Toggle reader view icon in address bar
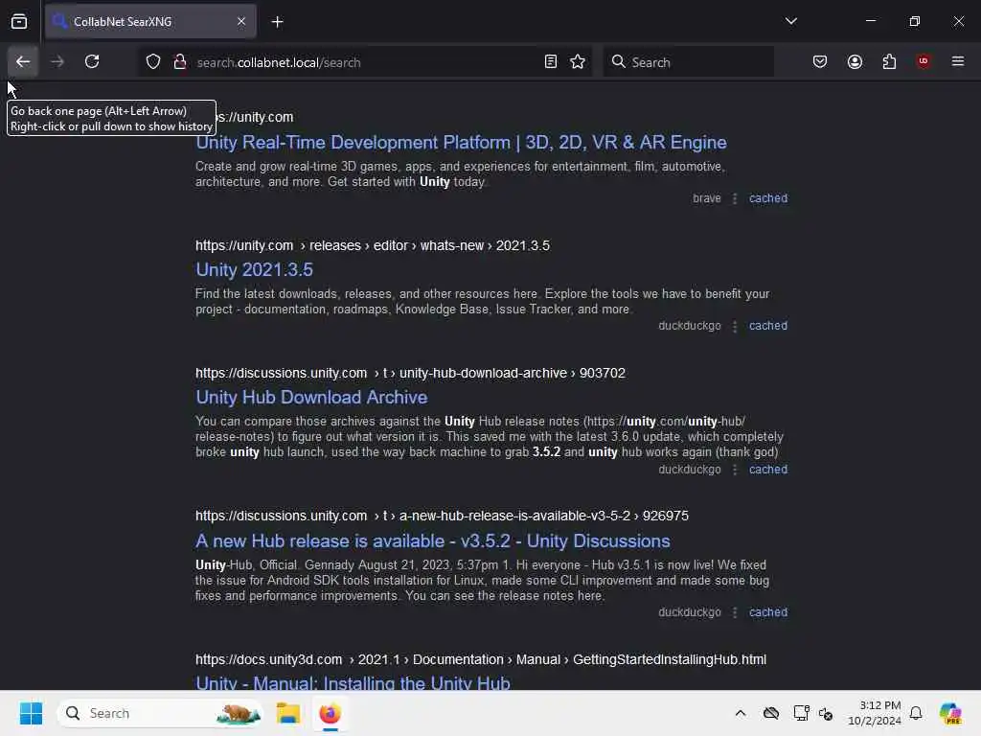The width and height of the screenshot is (981, 736). [x=551, y=61]
